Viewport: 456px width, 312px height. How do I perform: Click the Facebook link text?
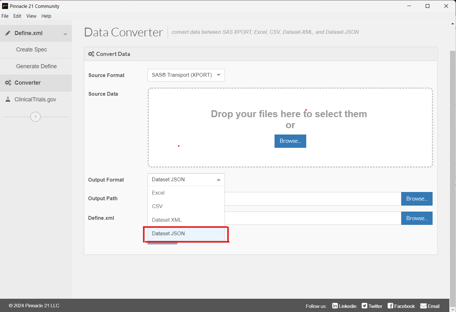[x=404, y=306]
